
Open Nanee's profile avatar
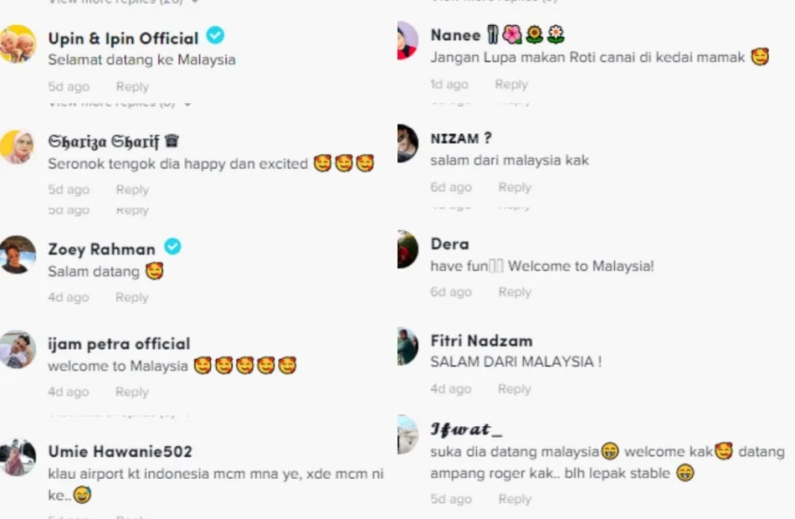click(408, 40)
